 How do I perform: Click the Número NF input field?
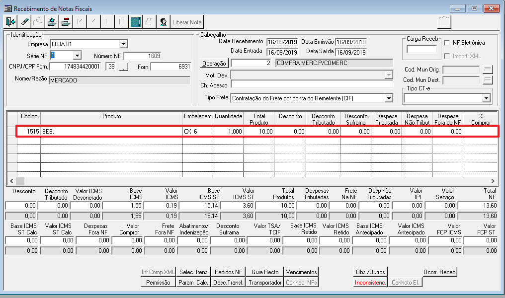(142, 56)
